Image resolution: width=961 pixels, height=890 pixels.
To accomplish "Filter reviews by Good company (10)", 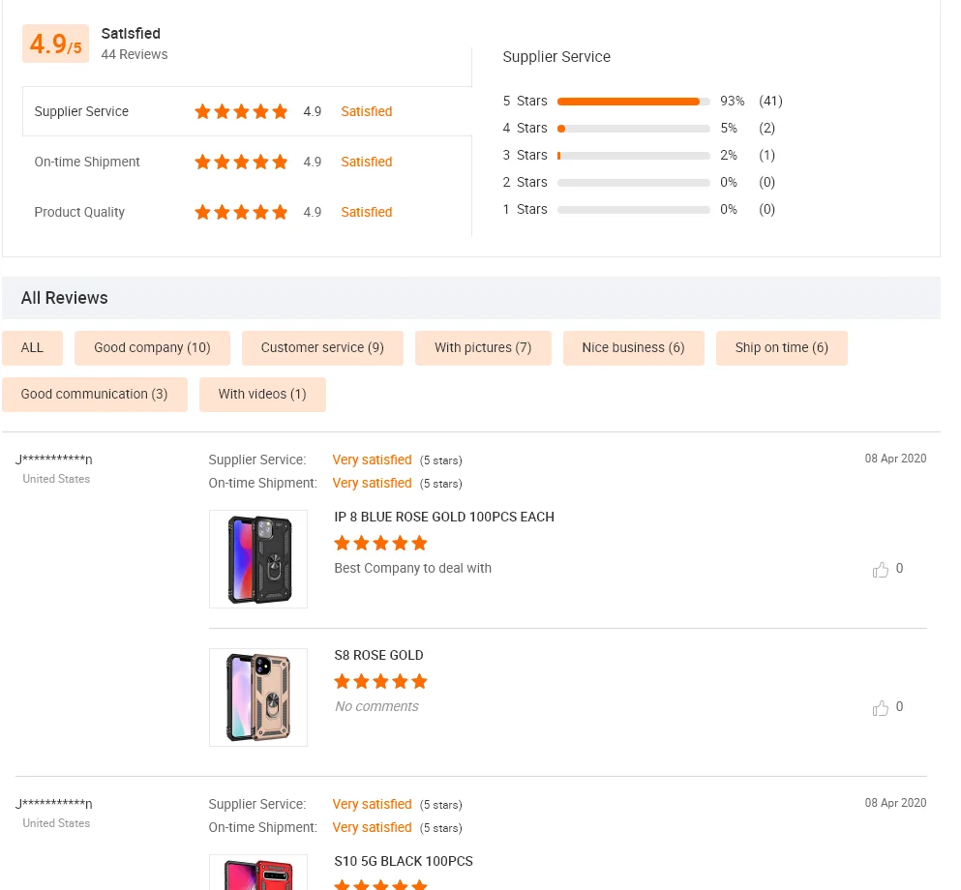I will (152, 348).
